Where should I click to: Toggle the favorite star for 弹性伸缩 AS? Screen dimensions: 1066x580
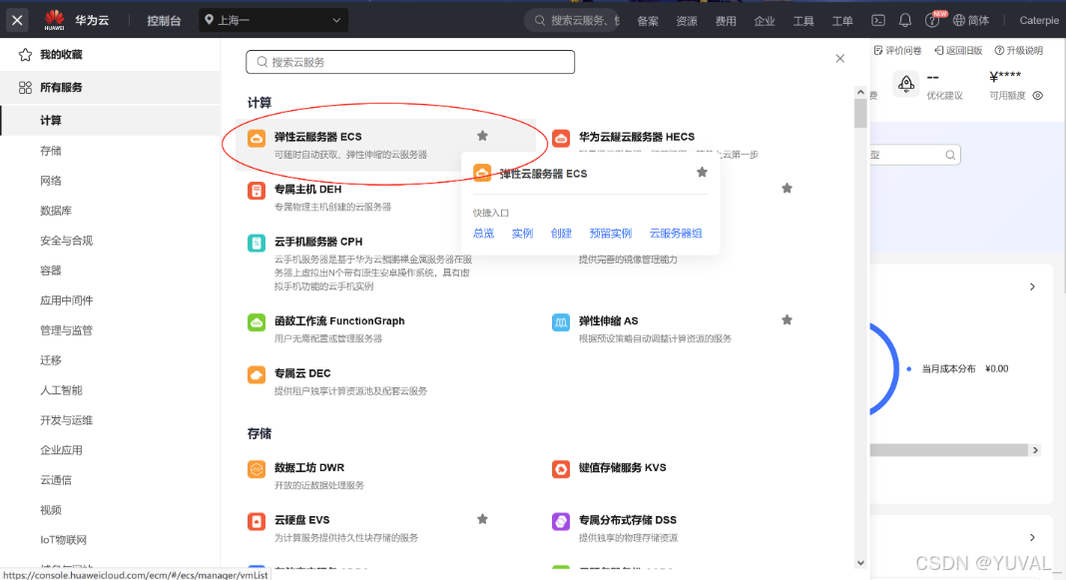[787, 319]
